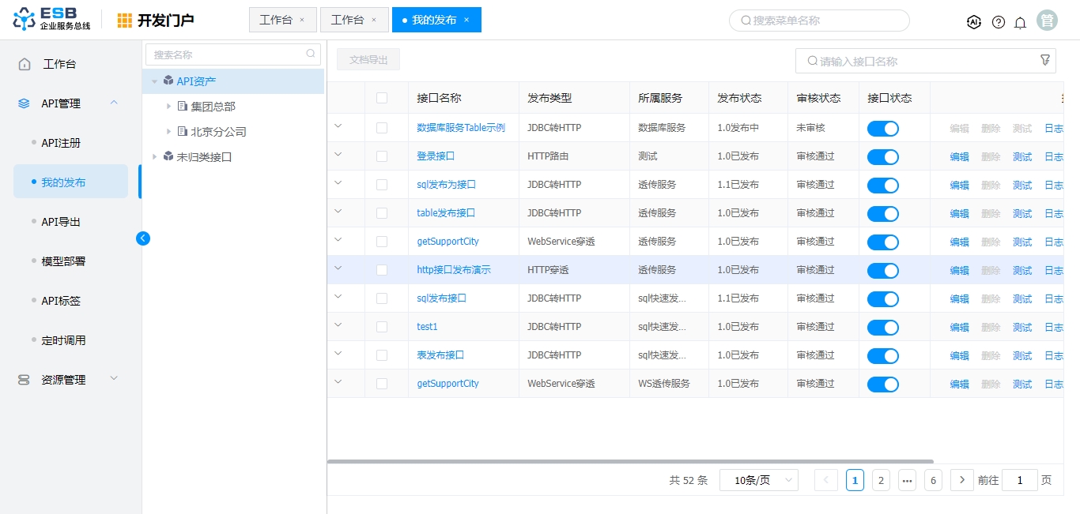Open the 10条/页 page size dropdown
Image resolution: width=1080 pixels, height=514 pixels.
pyautogui.click(x=758, y=480)
